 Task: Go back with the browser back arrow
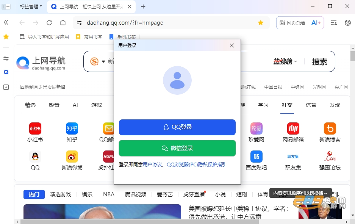pos(22,23)
